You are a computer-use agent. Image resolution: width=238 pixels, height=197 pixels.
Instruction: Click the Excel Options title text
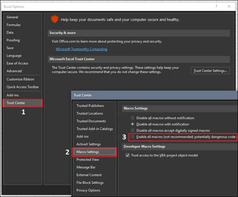(14, 7)
